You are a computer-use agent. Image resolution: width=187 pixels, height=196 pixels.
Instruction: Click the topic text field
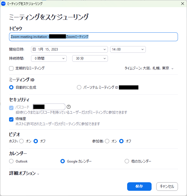tap(93, 37)
